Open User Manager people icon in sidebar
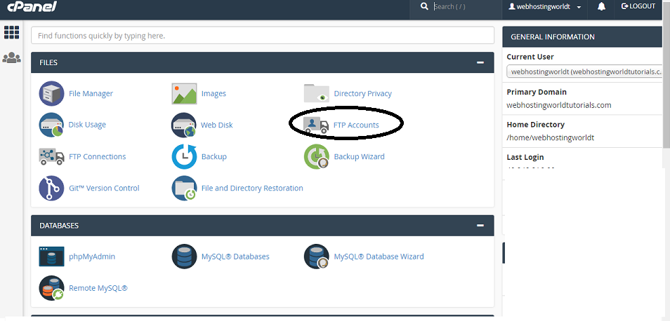 point(11,57)
